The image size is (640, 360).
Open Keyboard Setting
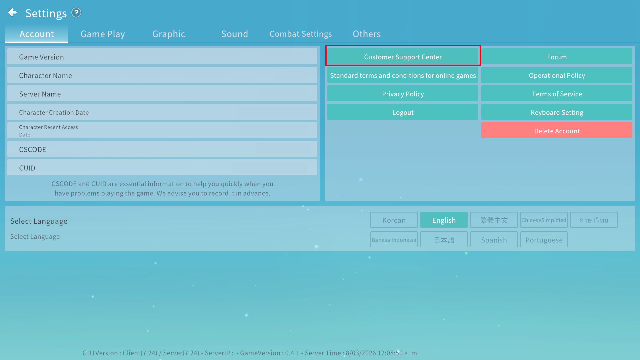(x=557, y=113)
